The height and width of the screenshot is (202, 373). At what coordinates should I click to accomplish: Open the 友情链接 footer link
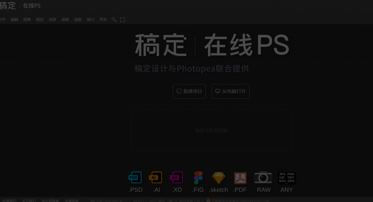(72, 201)
